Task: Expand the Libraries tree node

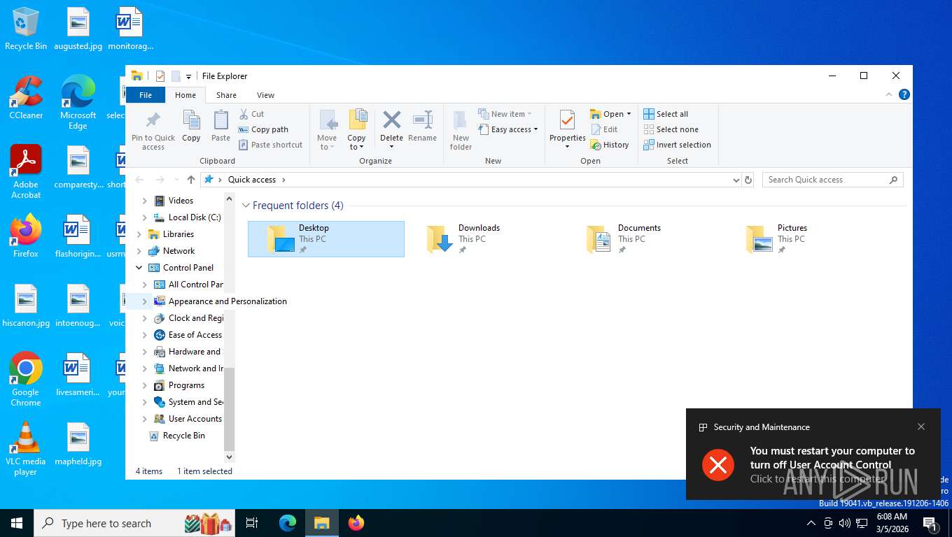Action: pos(139,234)
